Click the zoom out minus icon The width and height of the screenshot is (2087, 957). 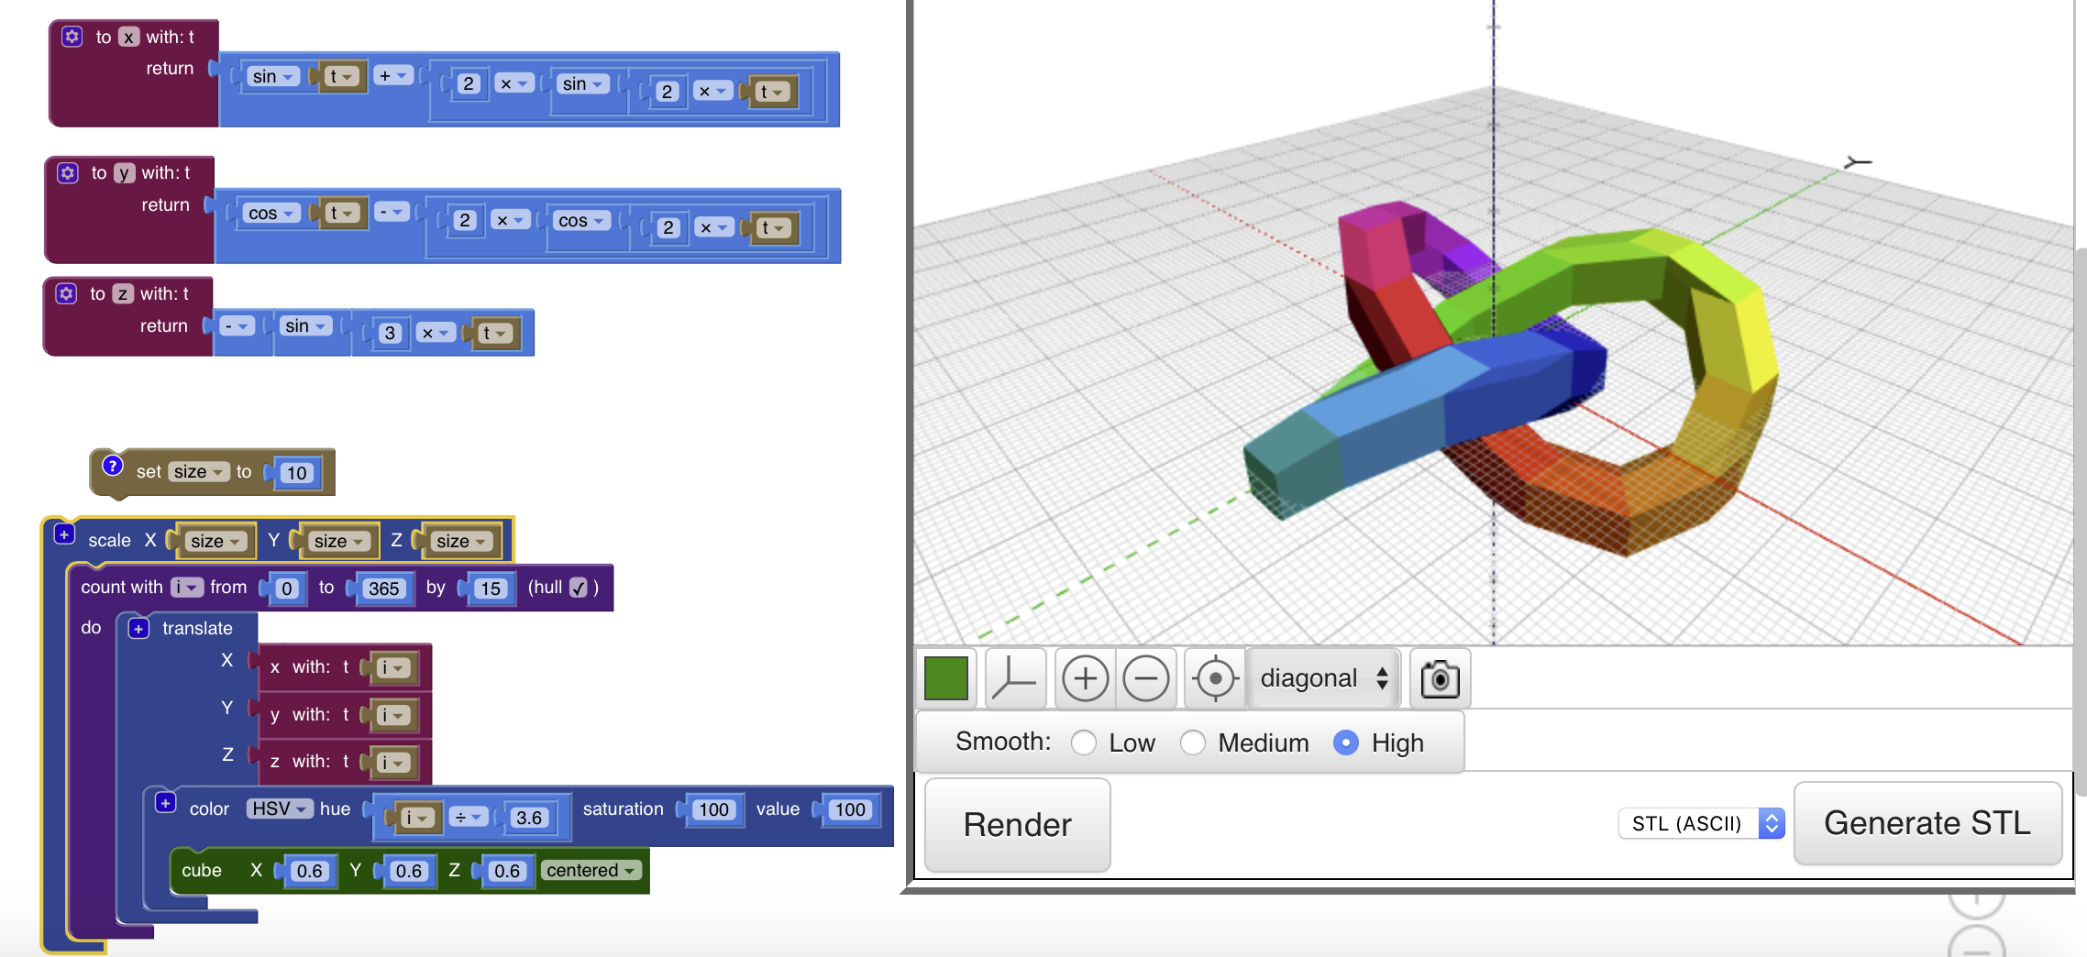click(x=1145, y=679)
